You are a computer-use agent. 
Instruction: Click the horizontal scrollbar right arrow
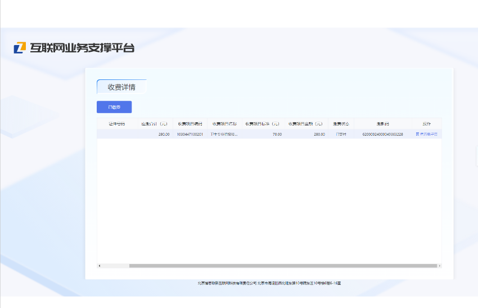point(439,266)
